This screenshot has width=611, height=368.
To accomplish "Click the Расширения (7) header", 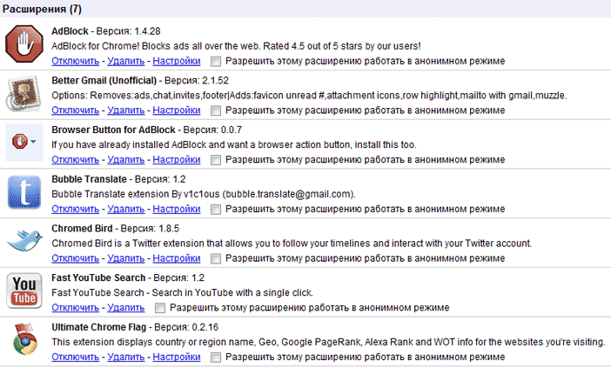I will tap(42, 9).
